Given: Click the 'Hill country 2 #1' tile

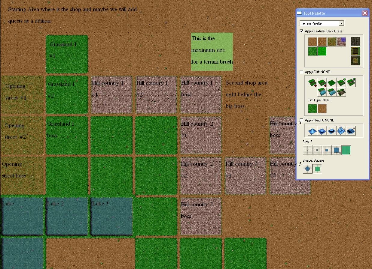Looking at the screenshot, I should [201, 135].
